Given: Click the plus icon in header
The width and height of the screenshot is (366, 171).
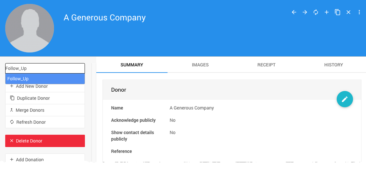Looking at the screenshot, I should (x=327, y=12).
